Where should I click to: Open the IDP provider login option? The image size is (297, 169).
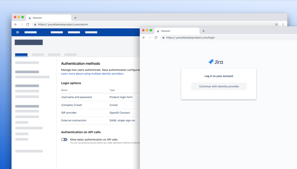(x=69, y=113)
